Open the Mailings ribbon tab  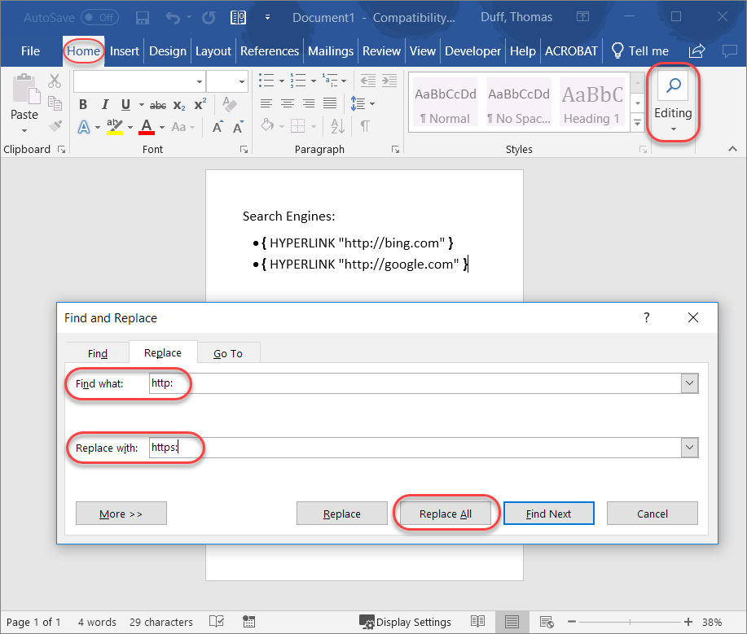(330, 50)
